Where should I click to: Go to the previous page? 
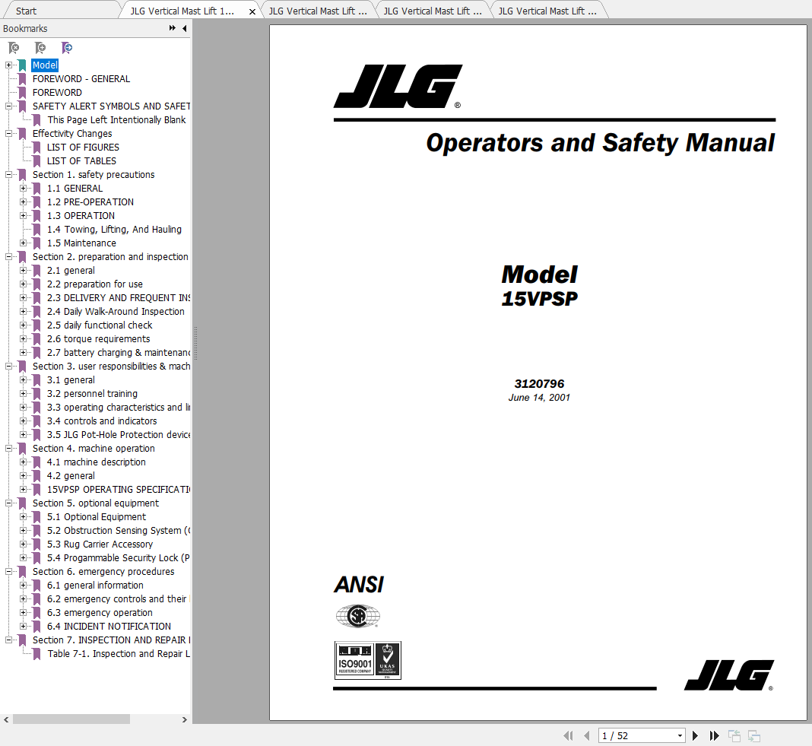click(x=587, y=735)
